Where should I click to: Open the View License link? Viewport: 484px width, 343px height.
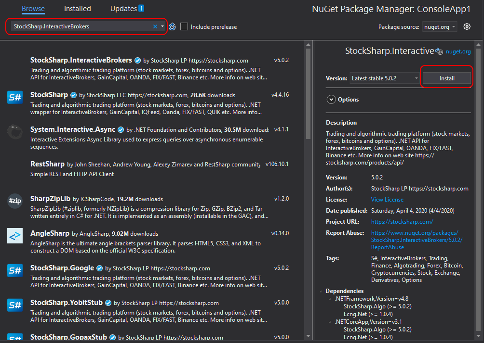(x=387, y=199)
